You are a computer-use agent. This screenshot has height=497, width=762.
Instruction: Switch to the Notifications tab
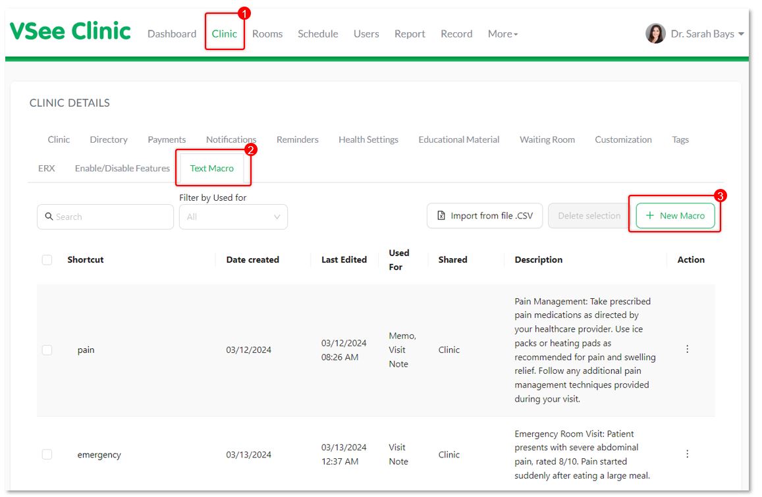(231, 140)
